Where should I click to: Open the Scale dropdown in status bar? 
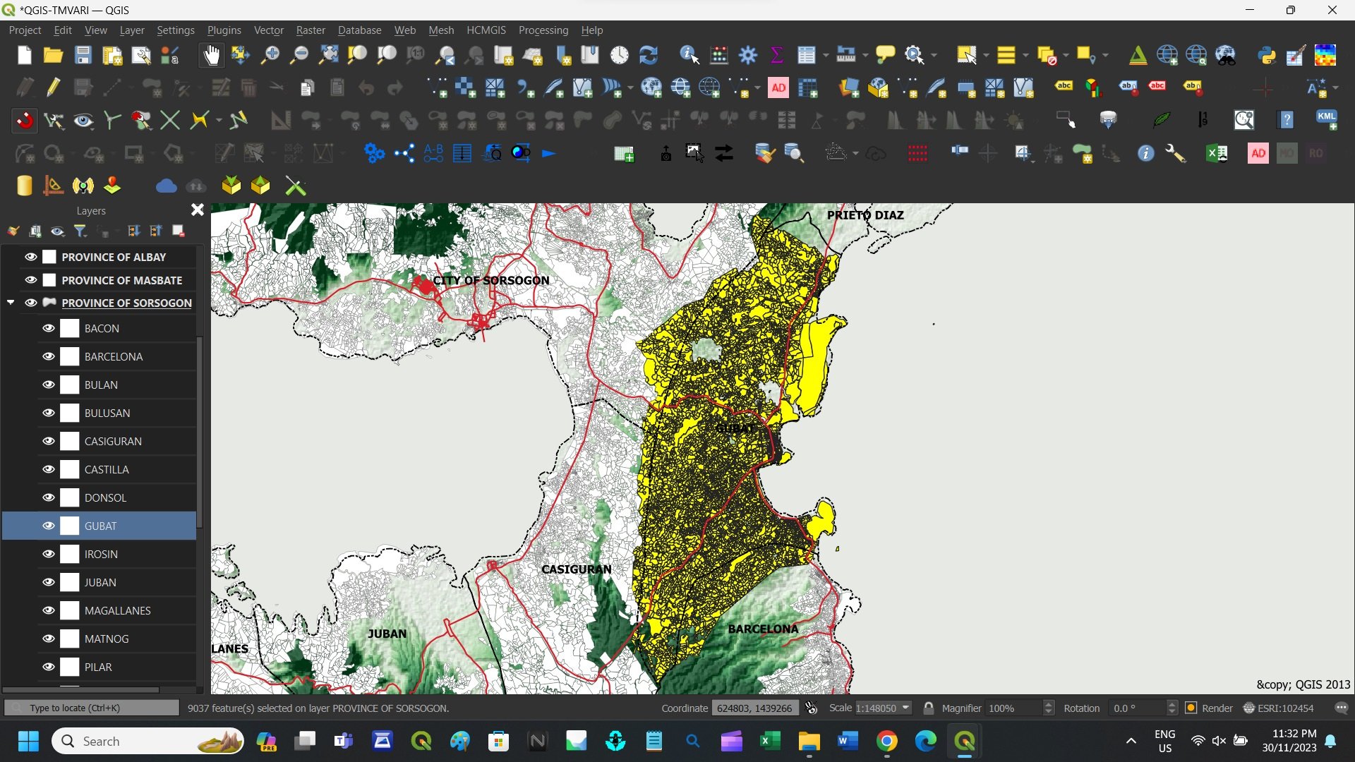[905, 708]
